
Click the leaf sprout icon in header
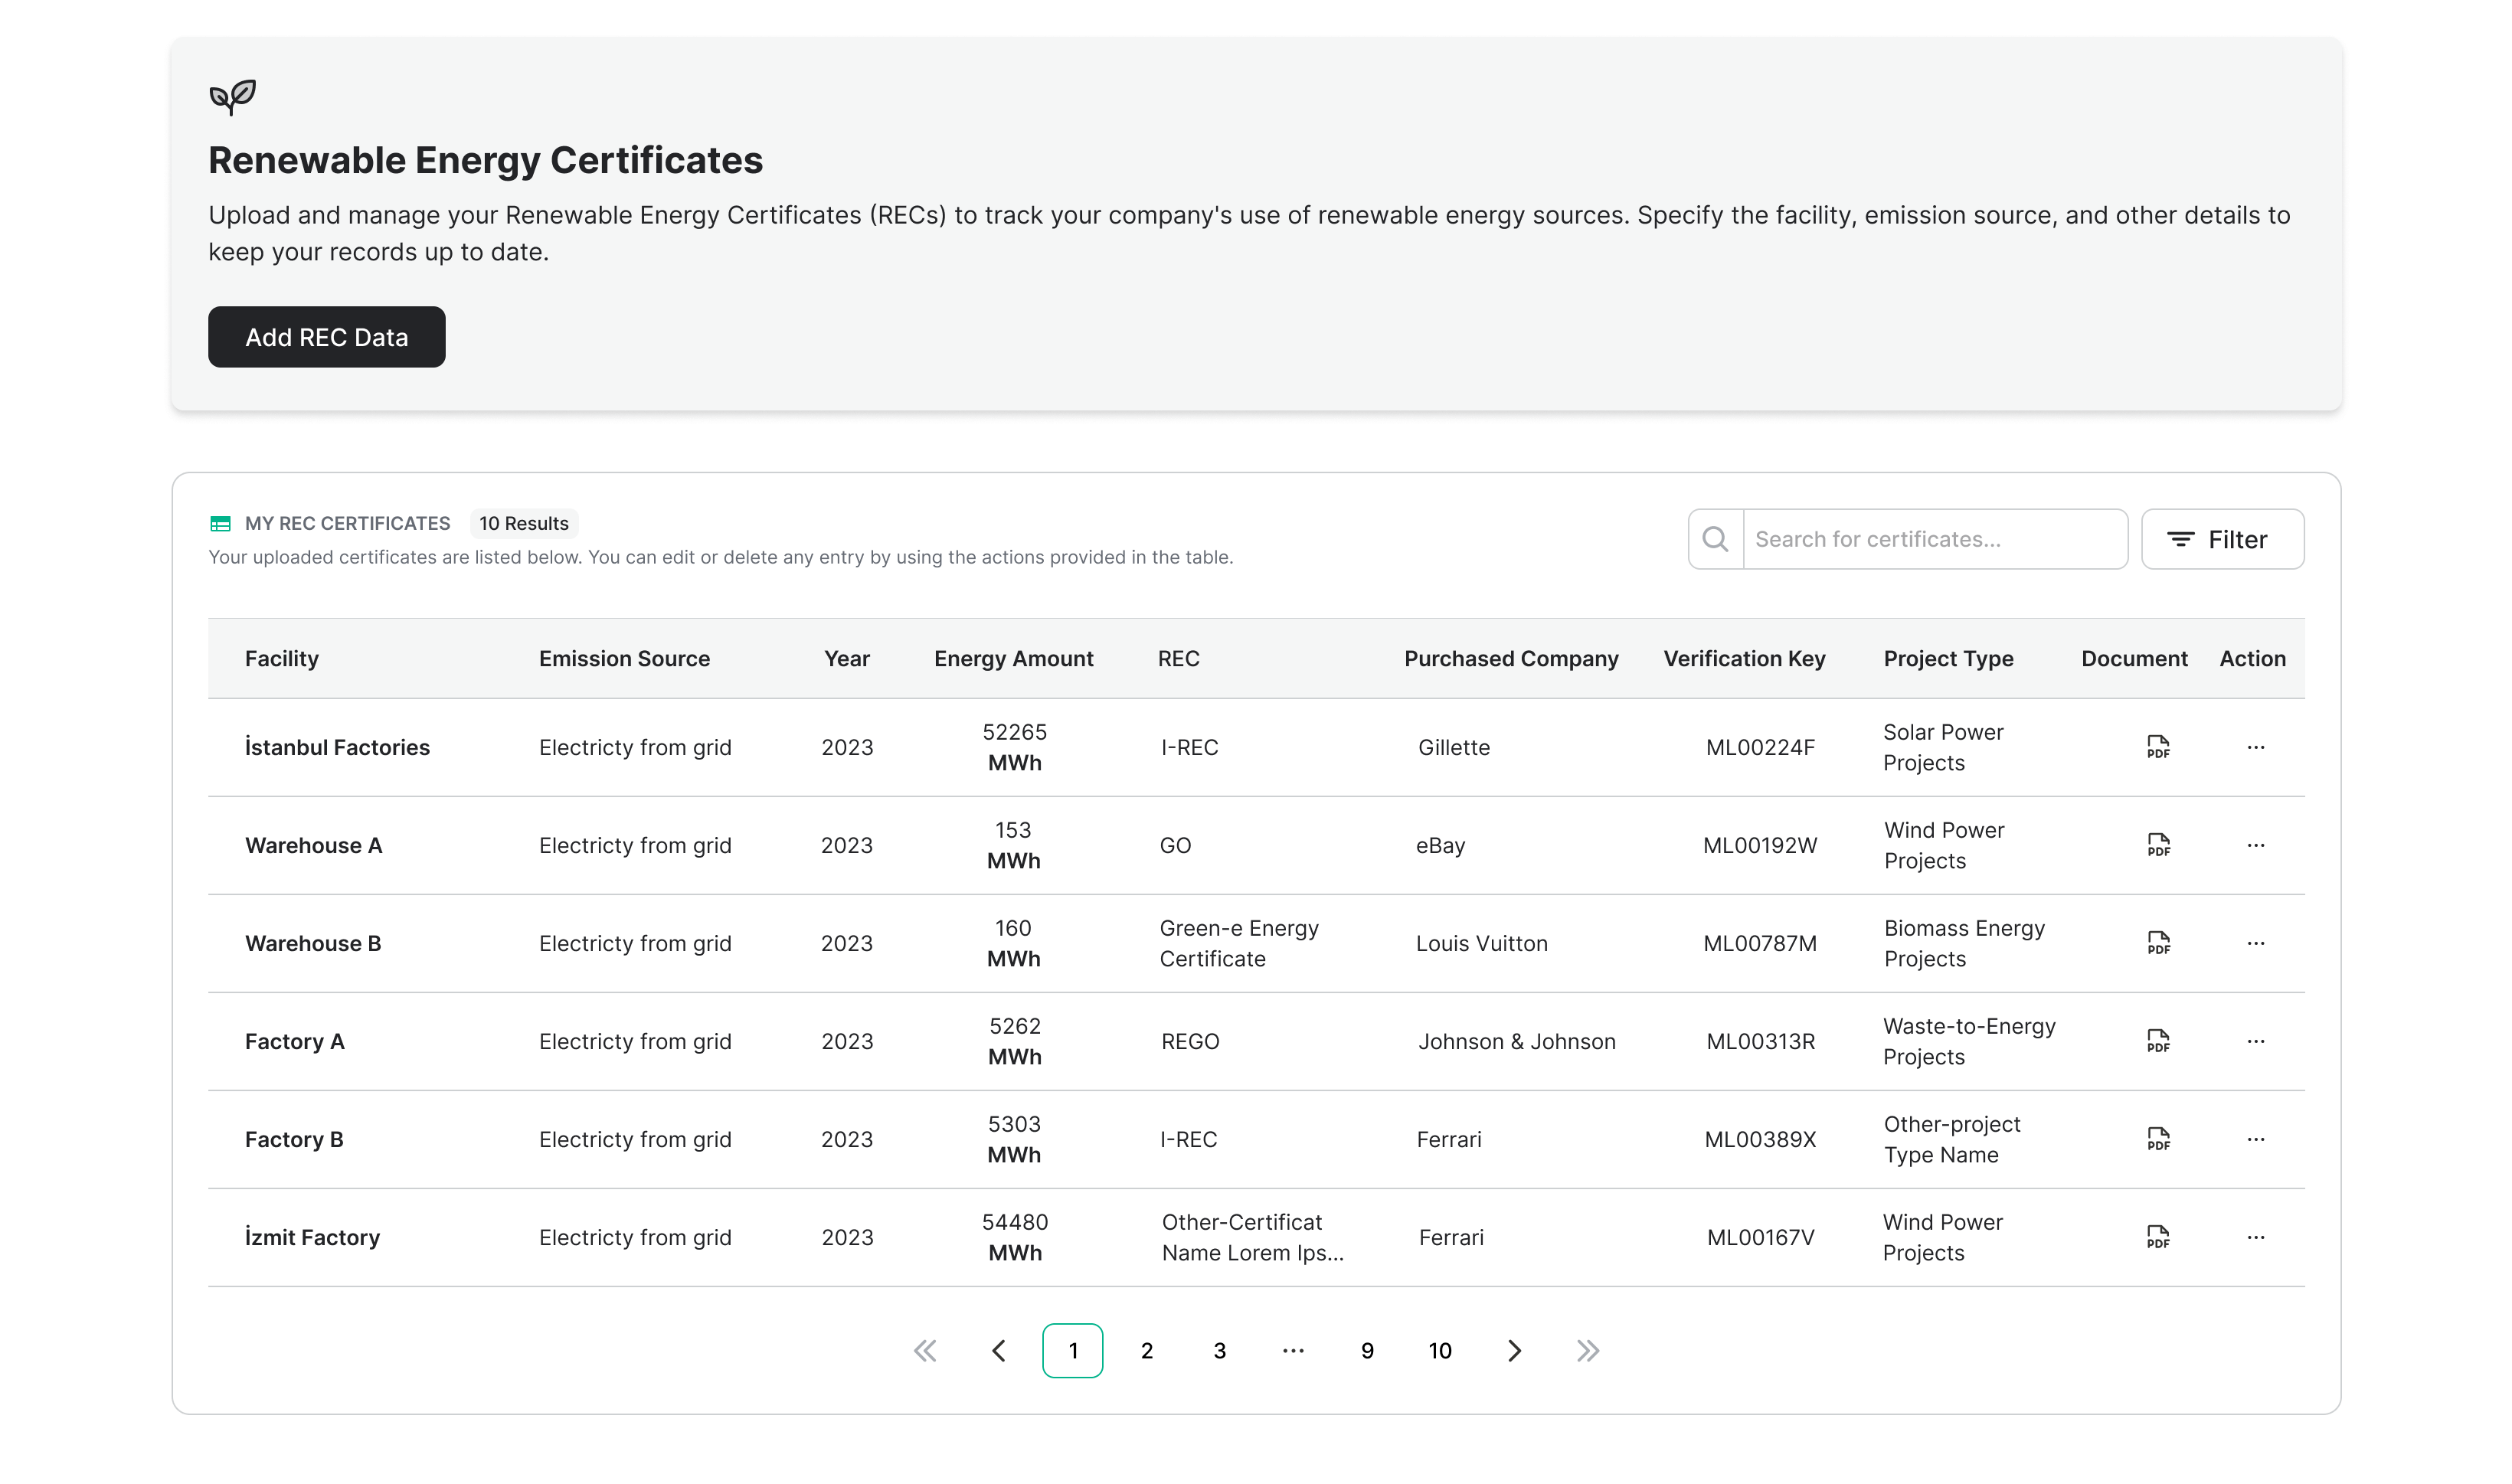(232, 97)
